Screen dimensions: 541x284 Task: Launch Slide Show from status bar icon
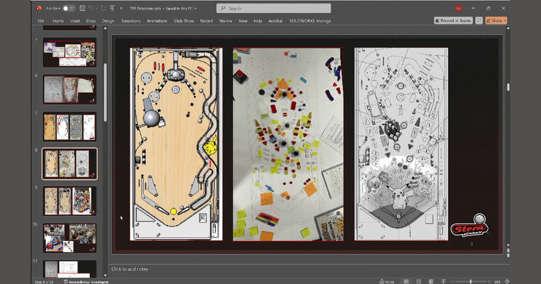point(444,282)
